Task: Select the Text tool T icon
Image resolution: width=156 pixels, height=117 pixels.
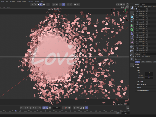Action: pyautogui.click(x=132, y=20)
